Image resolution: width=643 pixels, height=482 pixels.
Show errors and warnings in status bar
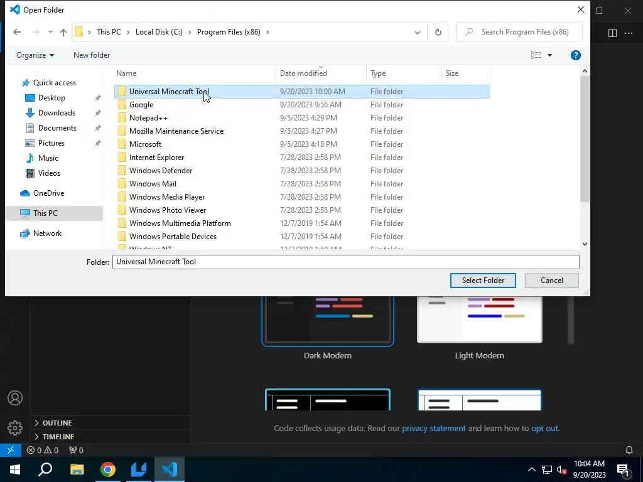coord(43,450)
